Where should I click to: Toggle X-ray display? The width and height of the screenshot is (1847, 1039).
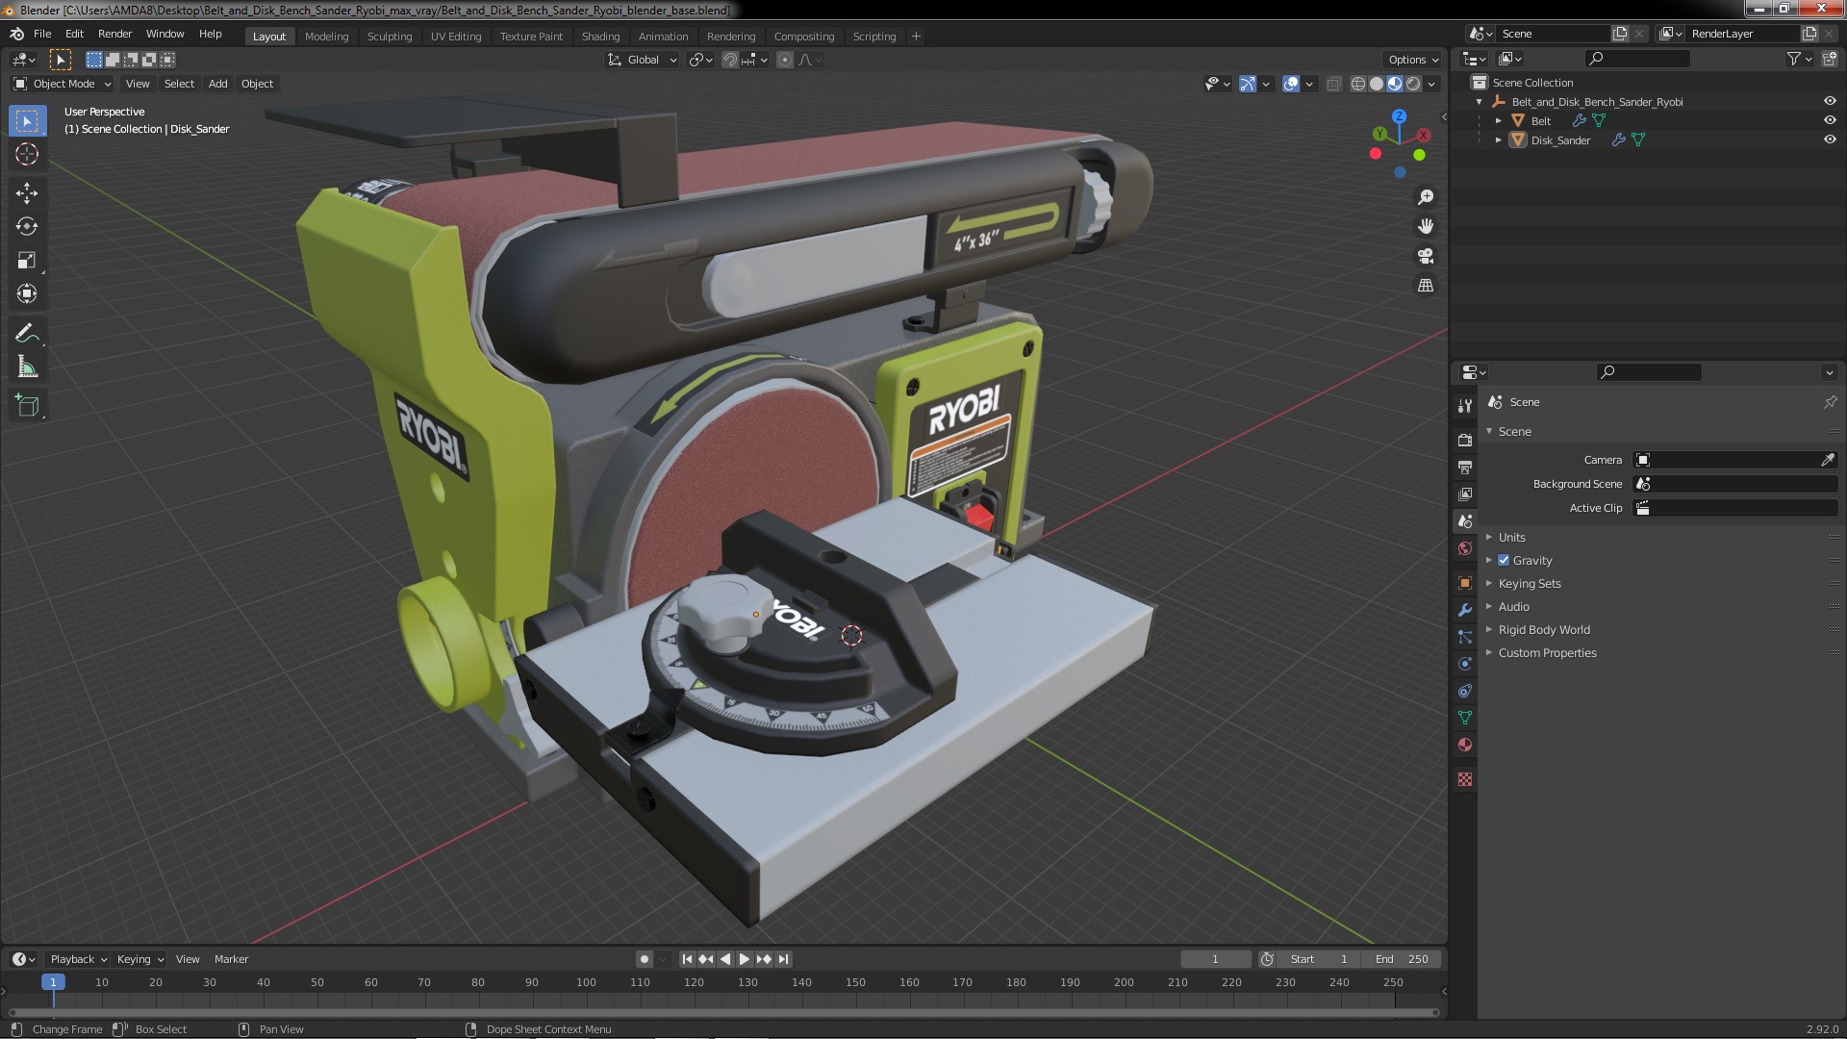pos(1333,85)
